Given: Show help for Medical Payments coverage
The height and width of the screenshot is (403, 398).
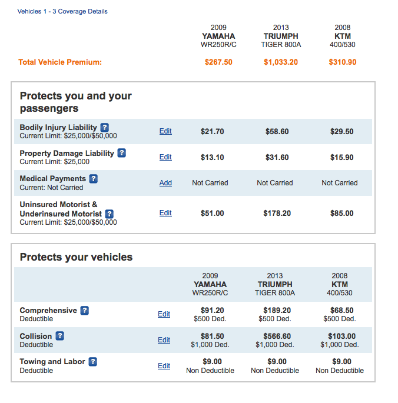Looking at the screenshot, I should [x=93, y=179].
